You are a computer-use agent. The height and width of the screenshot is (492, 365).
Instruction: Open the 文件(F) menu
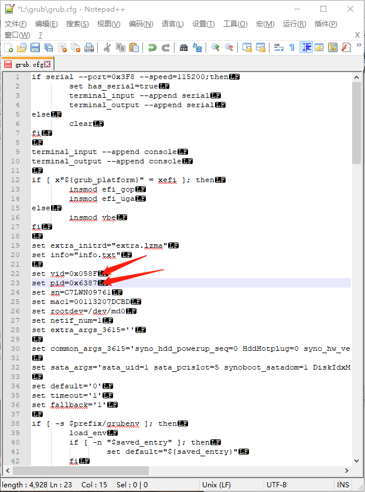15,24
